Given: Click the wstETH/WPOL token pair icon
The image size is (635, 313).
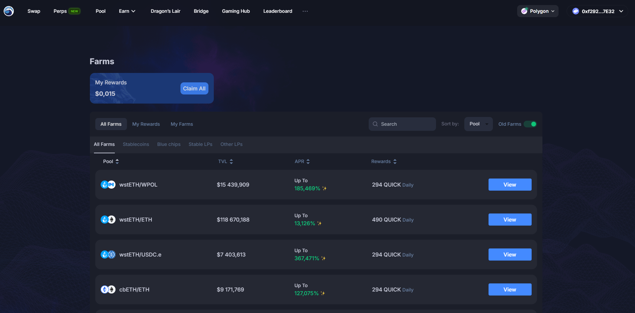Looking at the screenshot, I should (x=108, y=185).
